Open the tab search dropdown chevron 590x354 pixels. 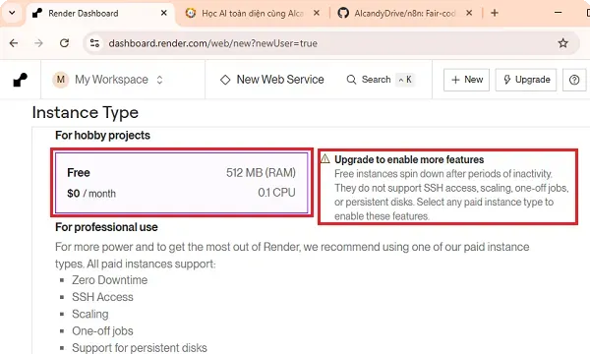tap(12, 13)
